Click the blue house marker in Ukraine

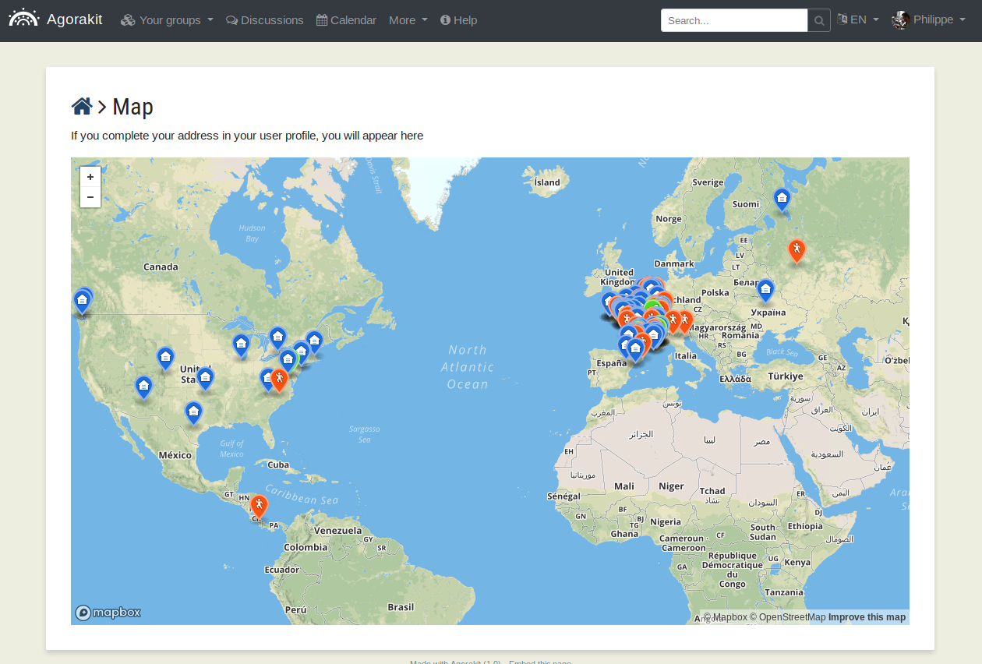(765, 291)
